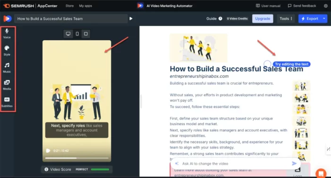Image resolution: width=331 pixels, height=178 pixels.
Task: Click the entrepreneurshipinabox.com subtitle text
Action: point(199,76)
